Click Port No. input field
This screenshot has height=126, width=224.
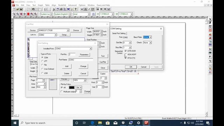72,55
